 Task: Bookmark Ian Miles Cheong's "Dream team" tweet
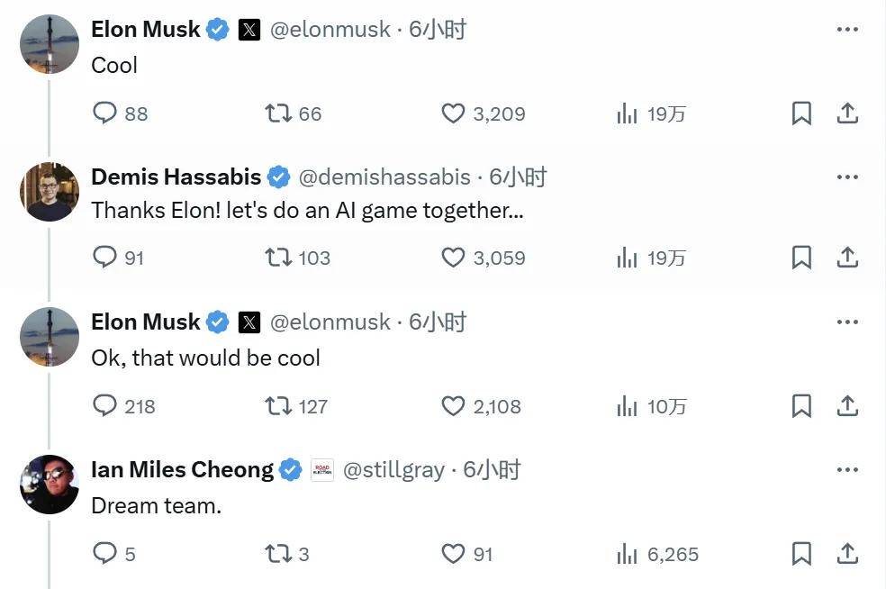click(801, 553)
